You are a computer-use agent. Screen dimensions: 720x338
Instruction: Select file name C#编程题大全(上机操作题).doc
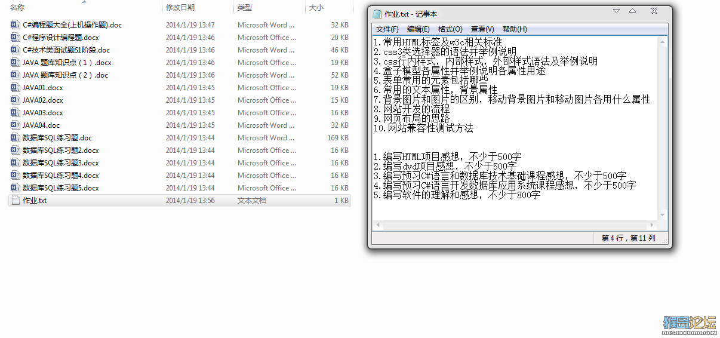coord(72,25)
